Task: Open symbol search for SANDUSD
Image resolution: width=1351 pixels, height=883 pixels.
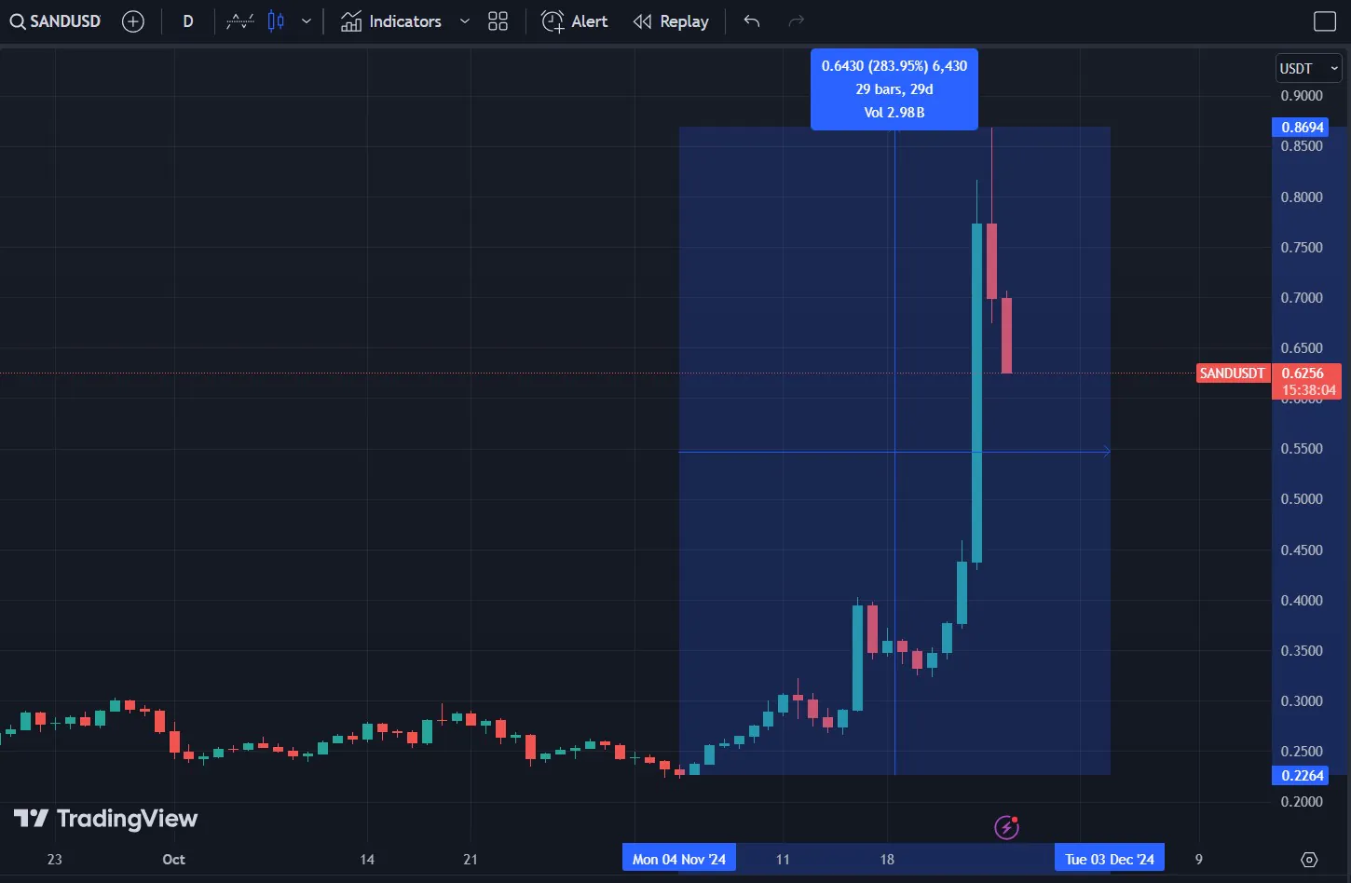Action: [x=55, y=20]
